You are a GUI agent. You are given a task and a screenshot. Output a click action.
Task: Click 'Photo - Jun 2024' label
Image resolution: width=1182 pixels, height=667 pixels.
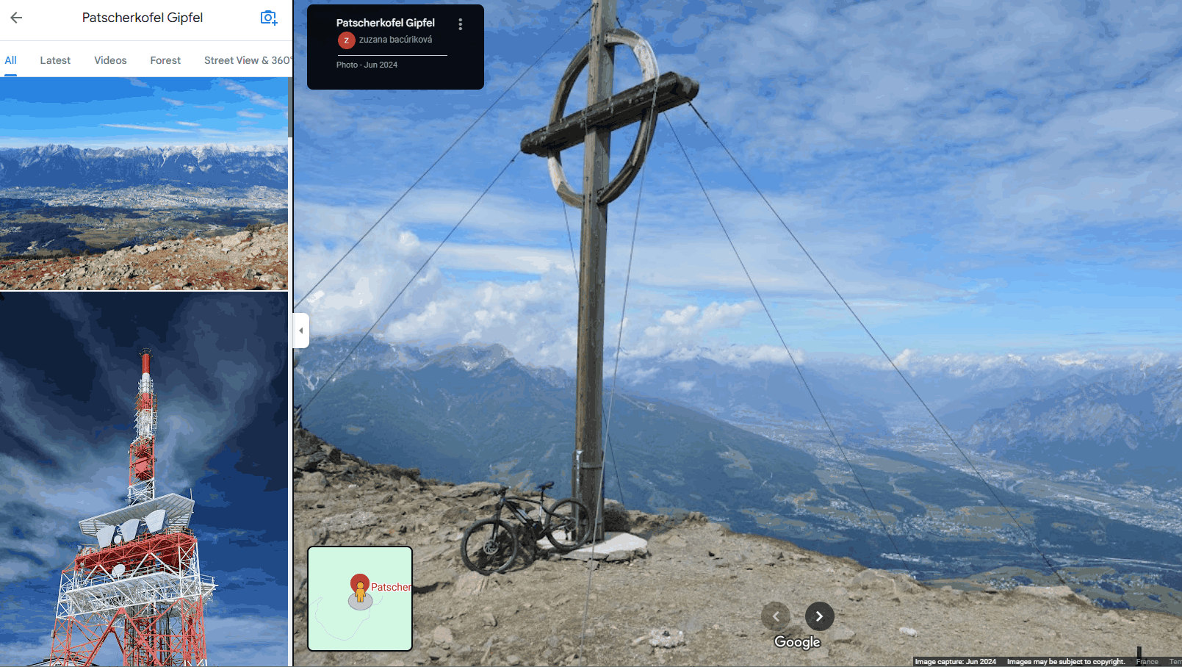367,65
